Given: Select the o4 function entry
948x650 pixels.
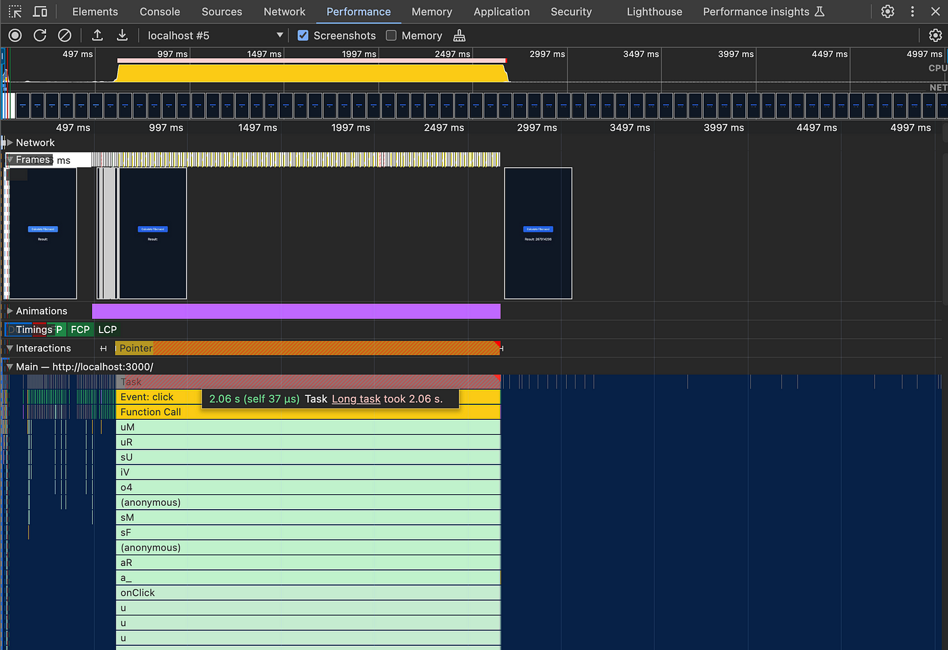Looking at the screenshot, I should coord(308,487).
